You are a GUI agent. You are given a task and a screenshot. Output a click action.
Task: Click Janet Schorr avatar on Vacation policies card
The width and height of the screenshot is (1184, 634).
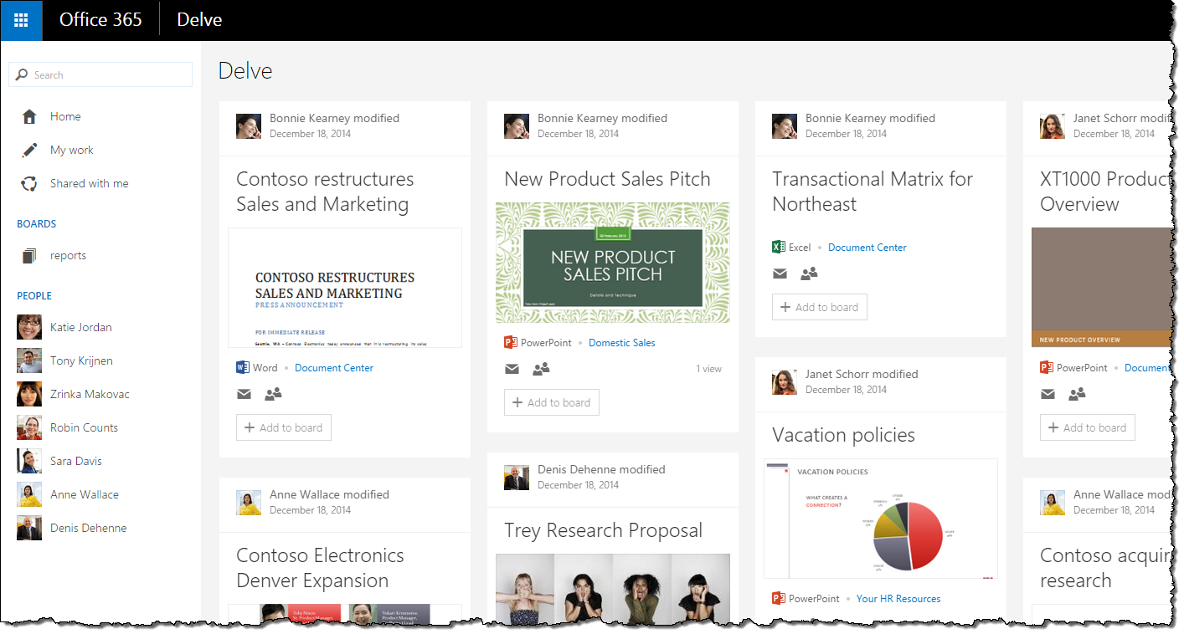785,382
